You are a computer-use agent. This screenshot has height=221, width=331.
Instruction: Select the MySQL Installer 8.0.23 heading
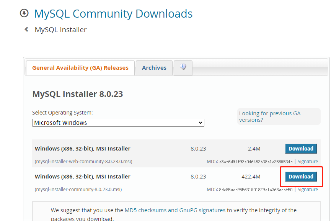coord(77,94)
